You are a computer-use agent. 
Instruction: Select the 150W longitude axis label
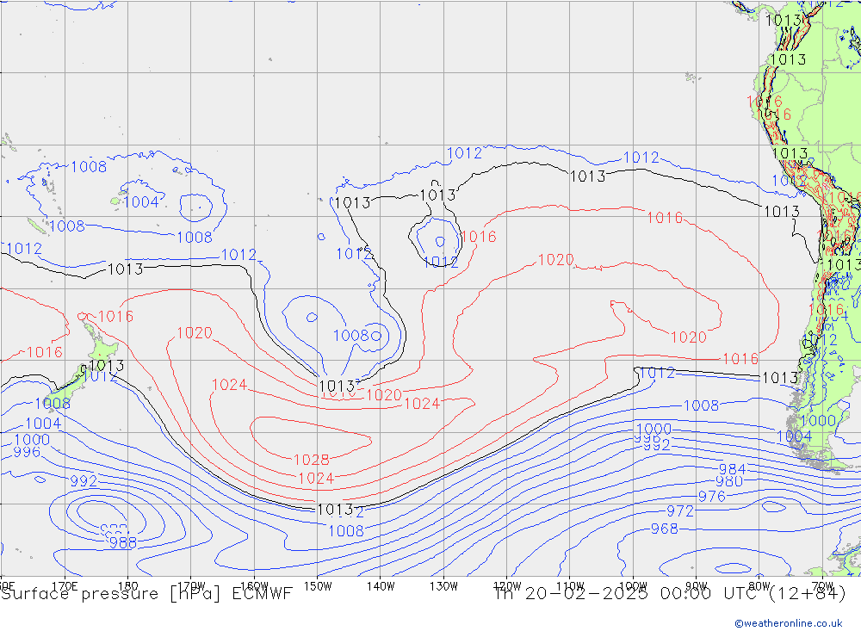[x=318, y=586]
